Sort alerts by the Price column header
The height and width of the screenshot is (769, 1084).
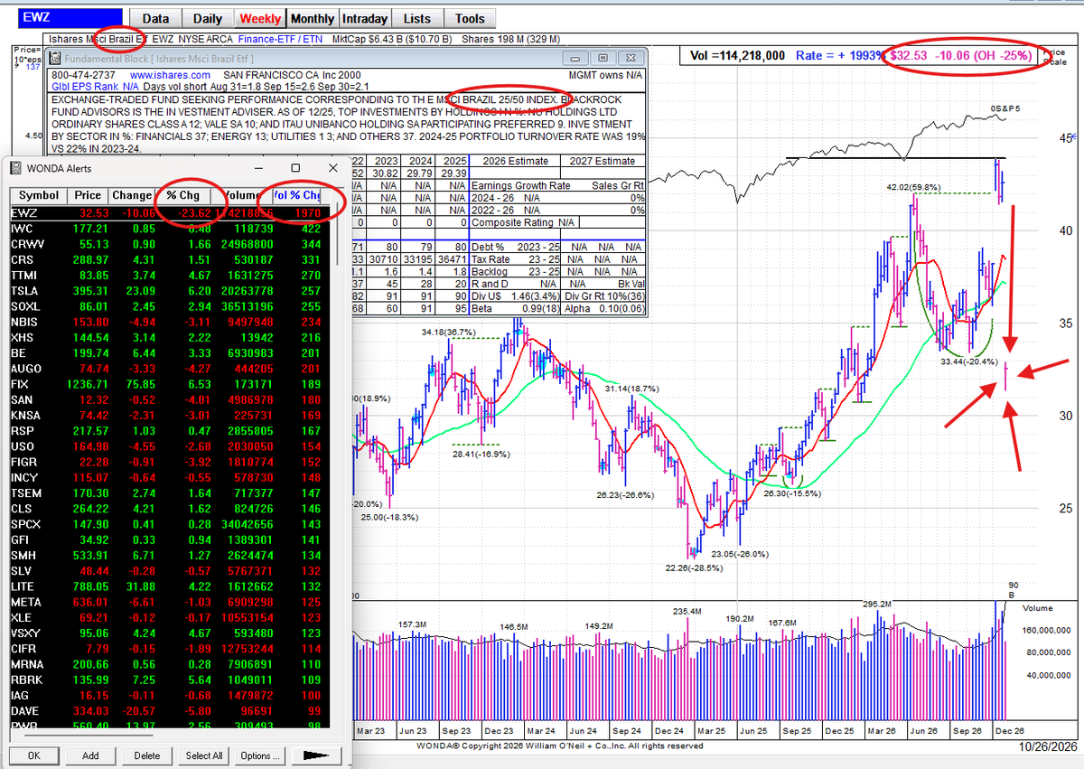pos(89,196)
